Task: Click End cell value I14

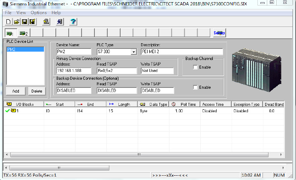Action: [x=80, y=111]
